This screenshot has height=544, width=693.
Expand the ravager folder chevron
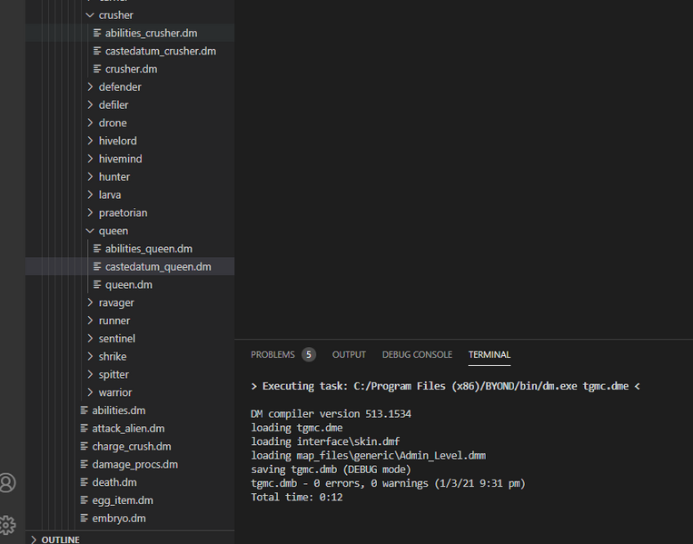point(90,302)
